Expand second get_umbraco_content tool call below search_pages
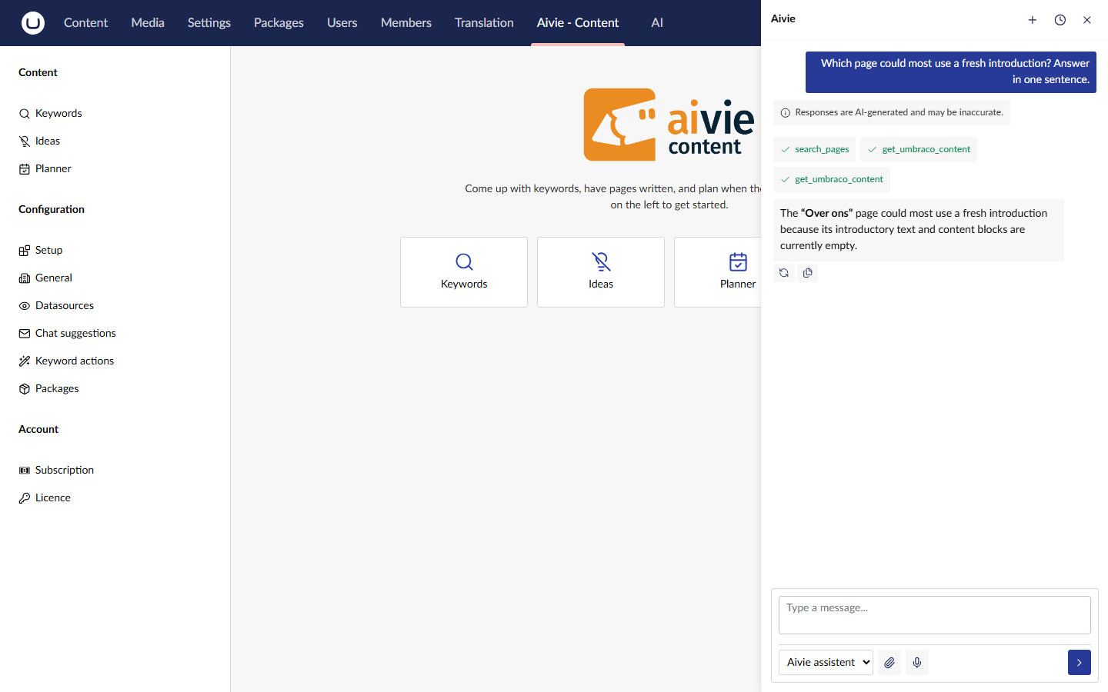The height and width of the screenshot is (692, 1108). [832, 179]
